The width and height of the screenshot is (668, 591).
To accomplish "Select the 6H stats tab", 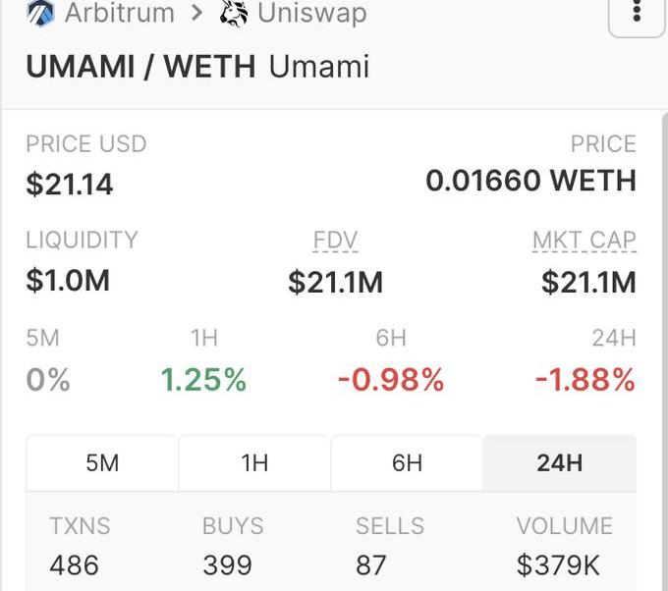I will pos(407,463).
